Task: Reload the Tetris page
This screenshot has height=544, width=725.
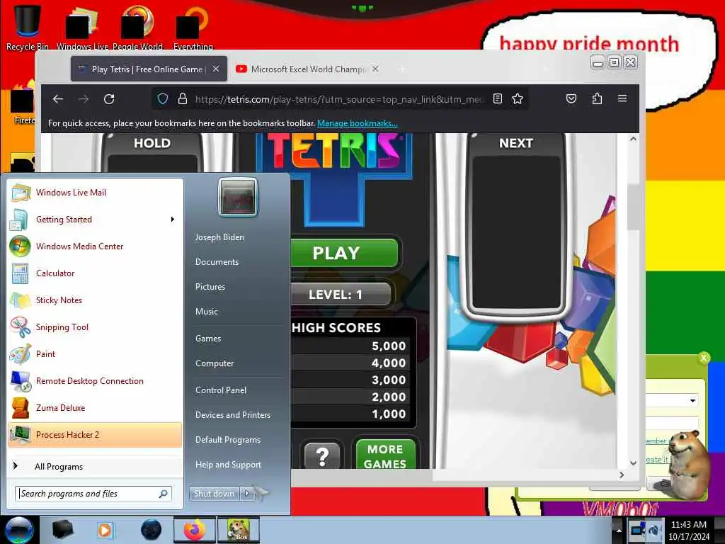Action: click(x=109, y=99)
